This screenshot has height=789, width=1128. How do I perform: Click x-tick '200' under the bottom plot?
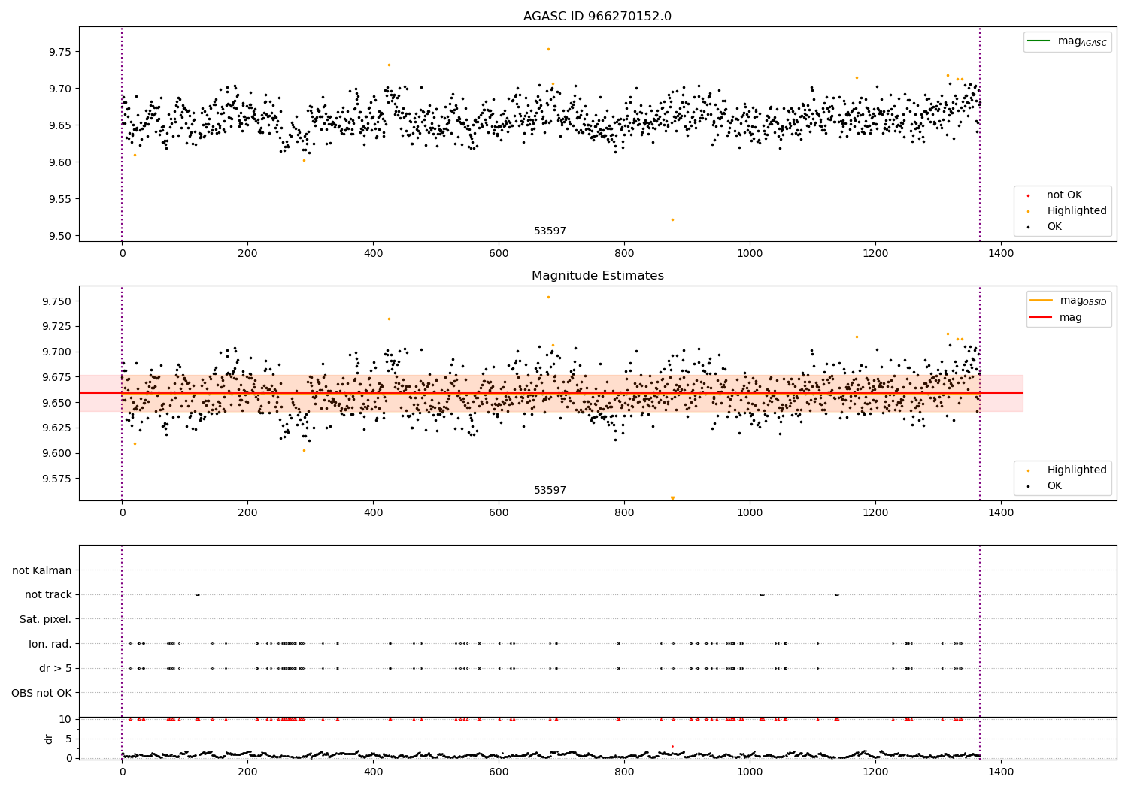click(x=247, y=772)
